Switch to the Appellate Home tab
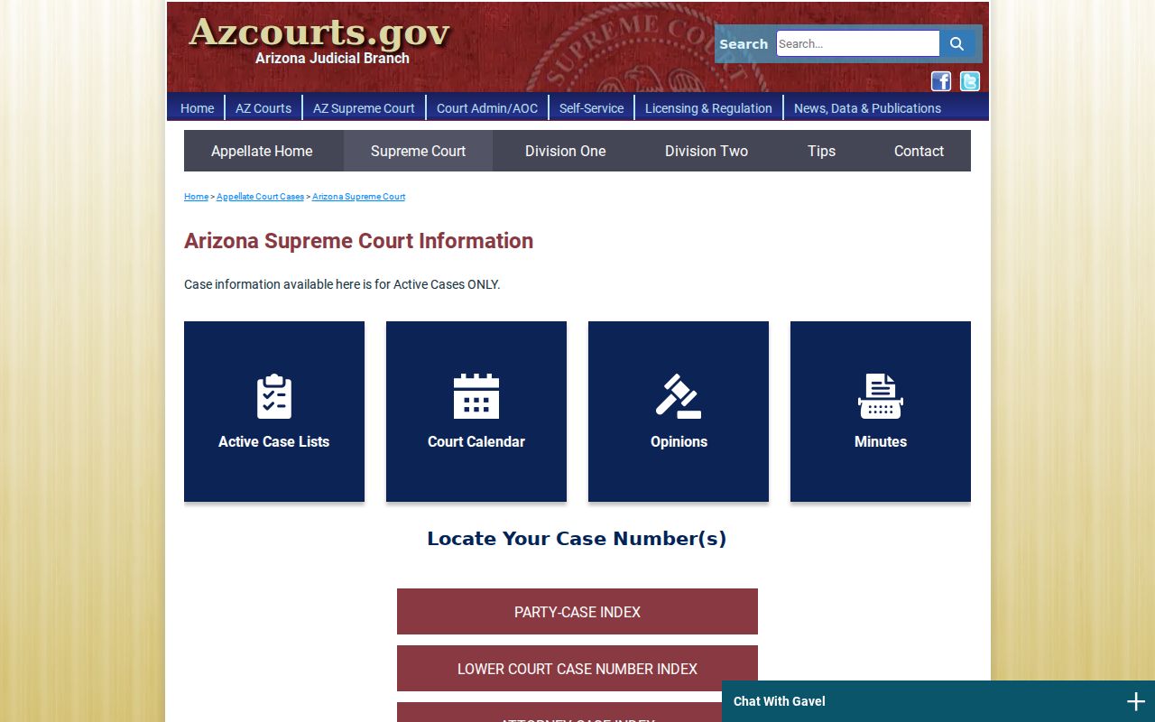The width and height of the screenshot is (1155, 722). [x=262, y=151]
